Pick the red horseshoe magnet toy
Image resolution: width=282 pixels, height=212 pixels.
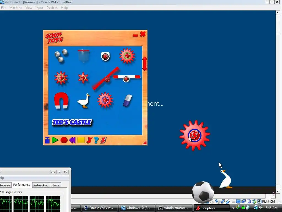click(61, 101)
